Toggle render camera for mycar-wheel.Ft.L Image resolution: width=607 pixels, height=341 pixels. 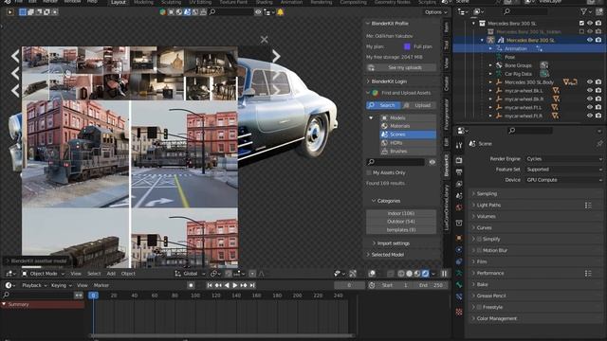pyautogui.click(x=598, y=107)
